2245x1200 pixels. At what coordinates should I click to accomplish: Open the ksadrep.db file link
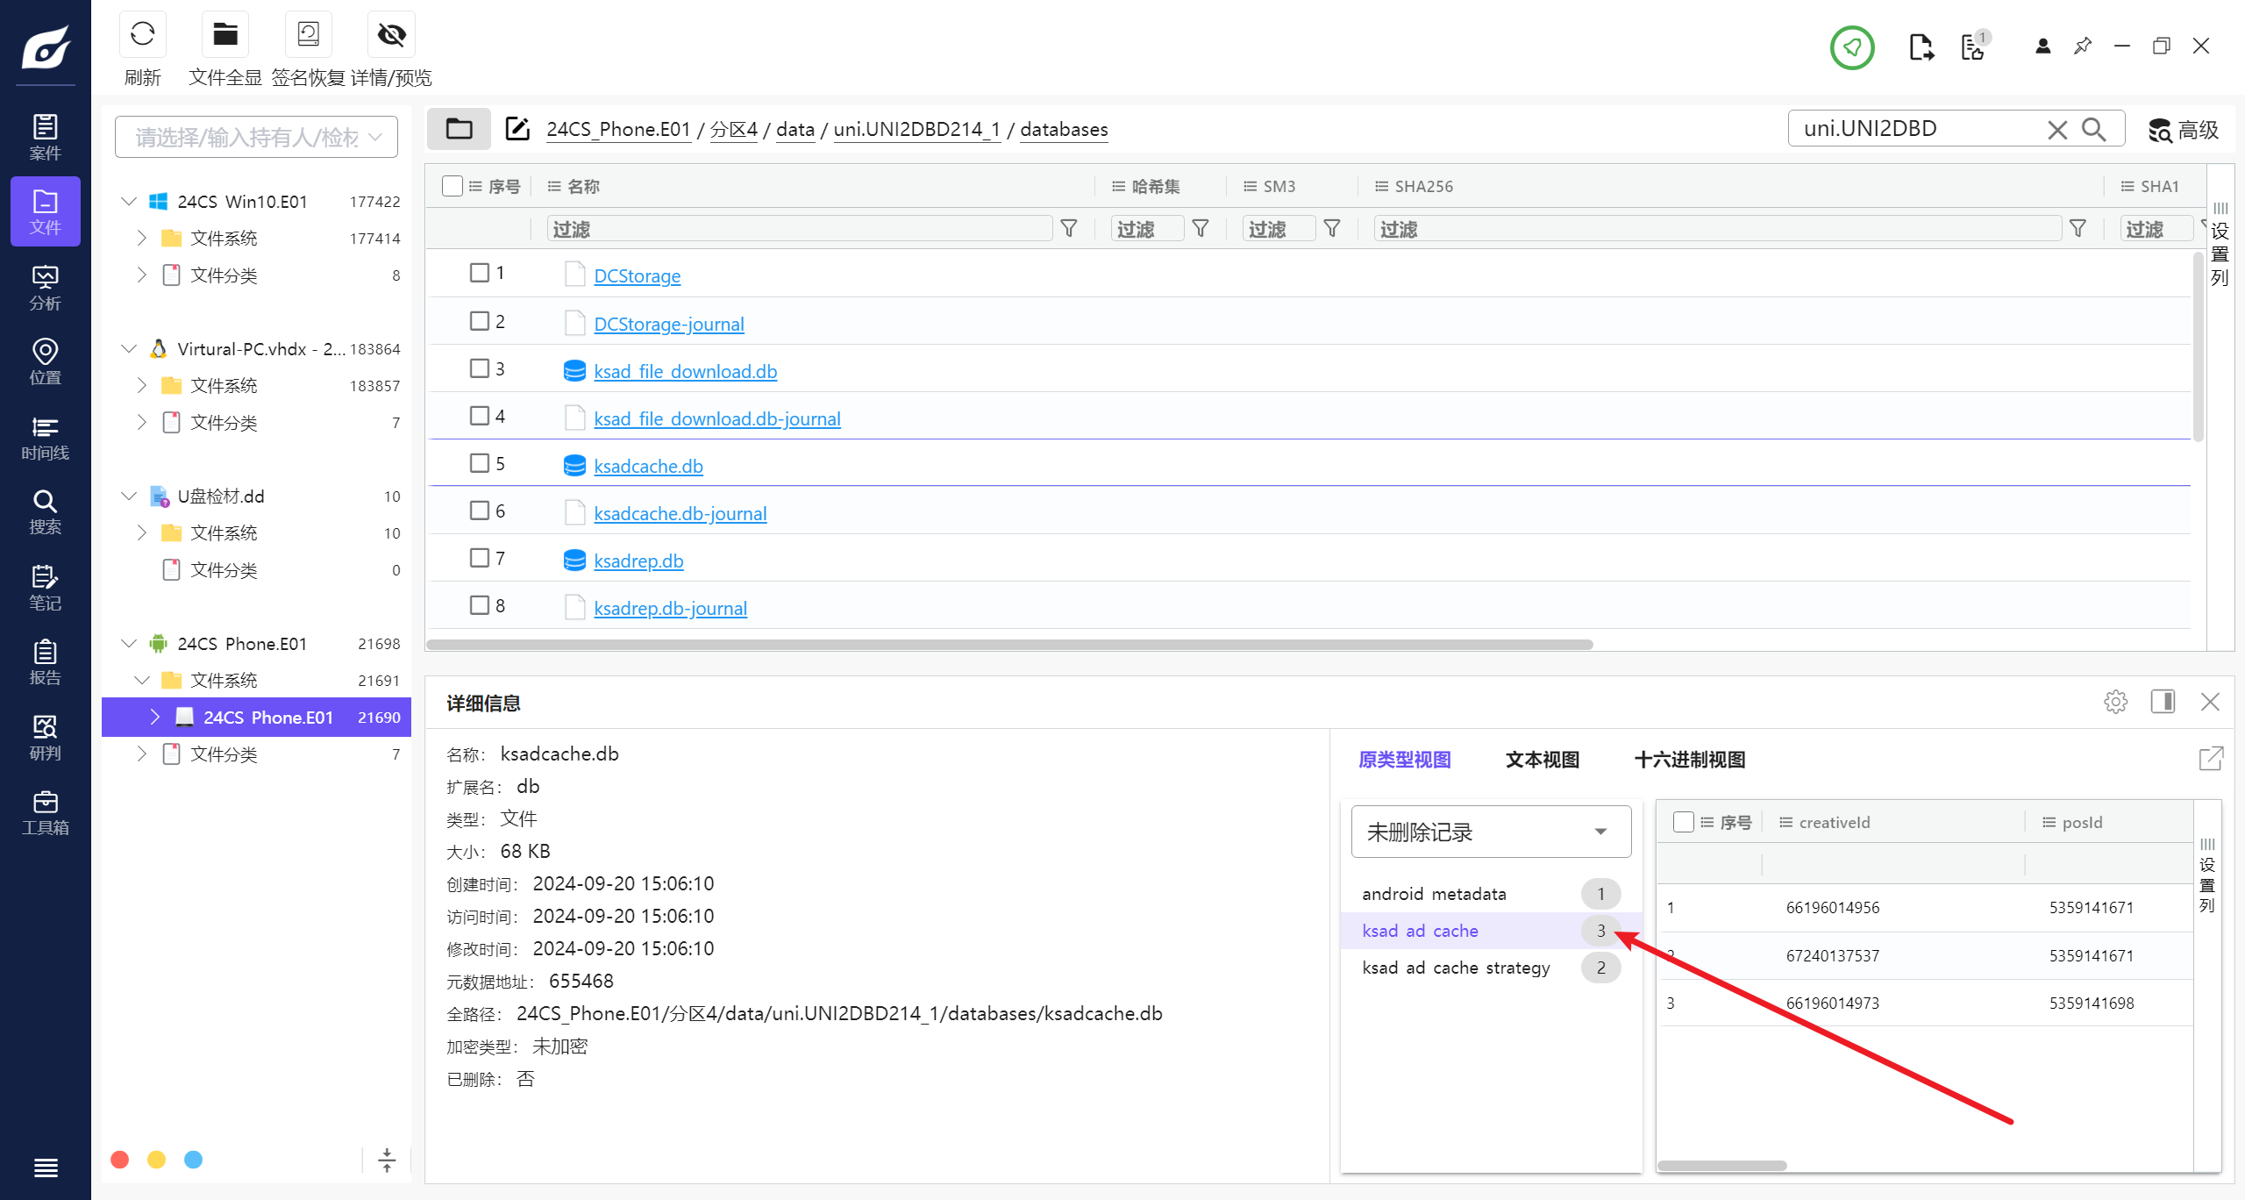click(x=638, y=561)
